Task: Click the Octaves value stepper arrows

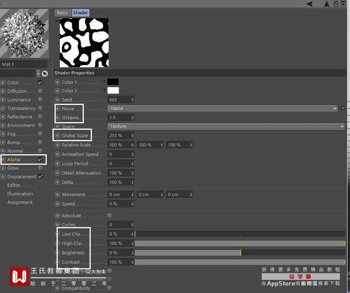Action: coord(132,118)
